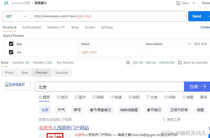Open the Cookies (9) response tab
This screenshot has width=210, height=138.
21,63
